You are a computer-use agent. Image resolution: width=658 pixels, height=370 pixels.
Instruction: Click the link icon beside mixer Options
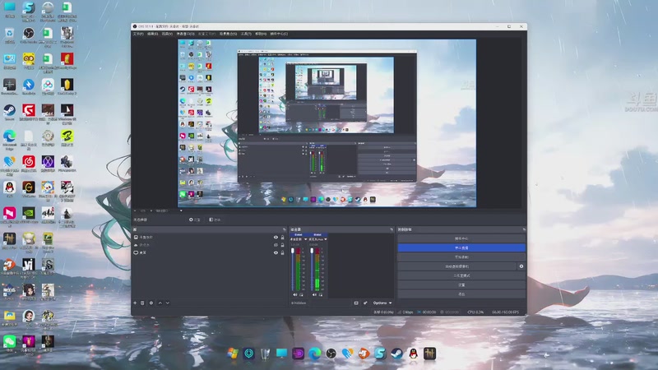pos(365,303)
